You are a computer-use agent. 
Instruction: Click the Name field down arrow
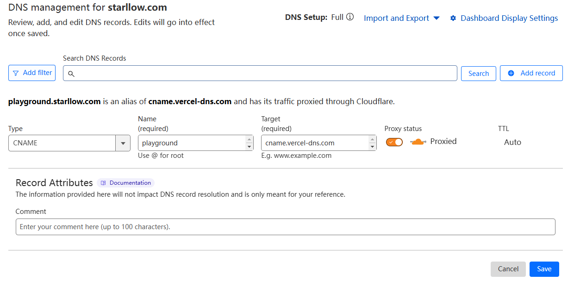250,147
